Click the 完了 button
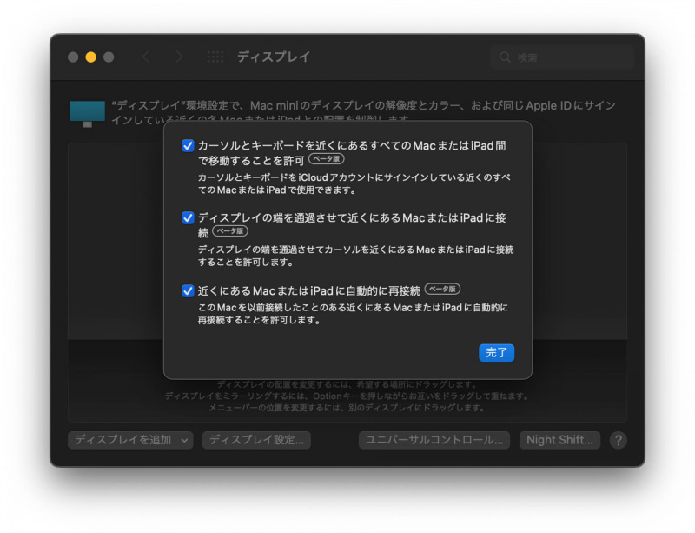695x533 pixels. (496, 352)
